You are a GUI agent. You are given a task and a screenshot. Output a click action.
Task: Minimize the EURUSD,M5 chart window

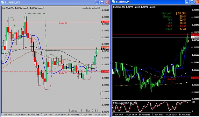(x=97, y=3)
